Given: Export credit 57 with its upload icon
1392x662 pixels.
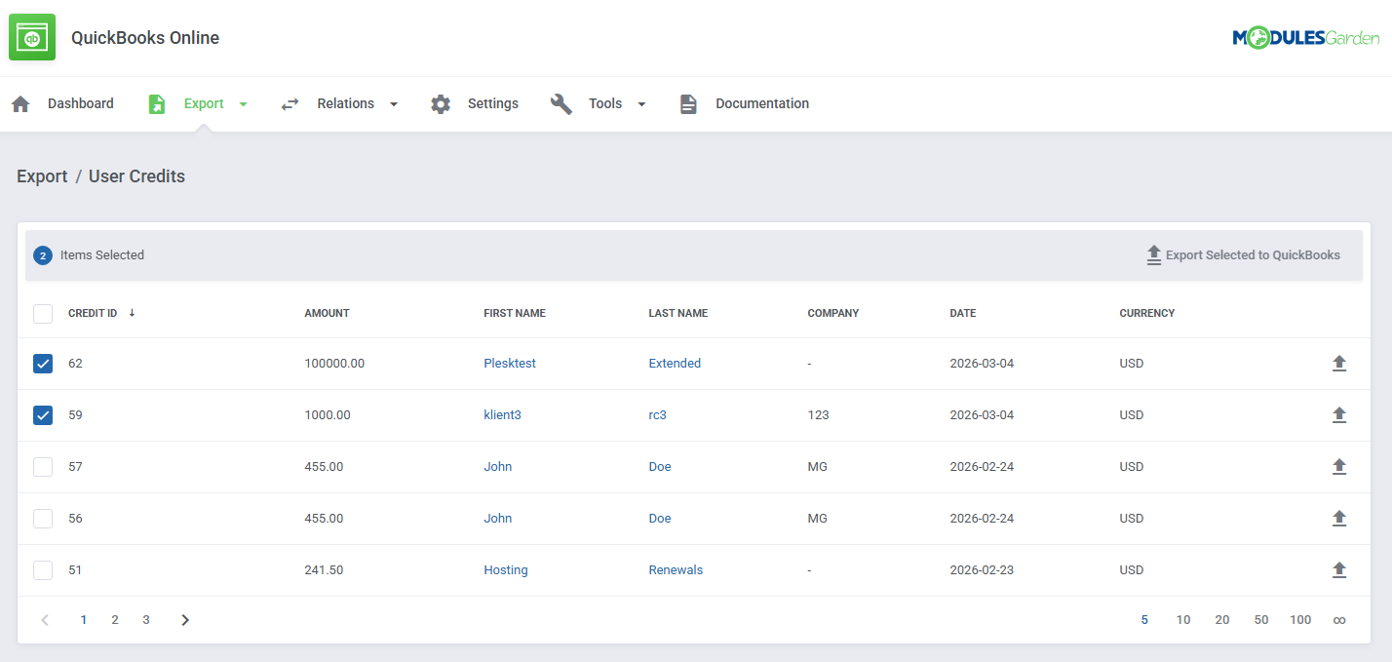Looking at the screenshot, I should click(1339, 467).
